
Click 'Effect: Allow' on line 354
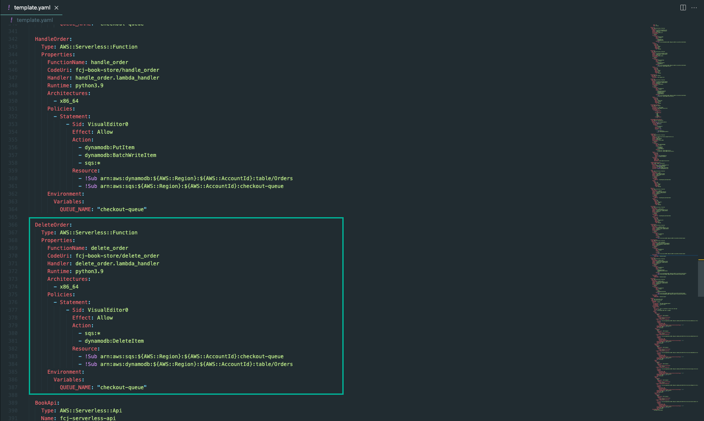[x=92, y=132]
